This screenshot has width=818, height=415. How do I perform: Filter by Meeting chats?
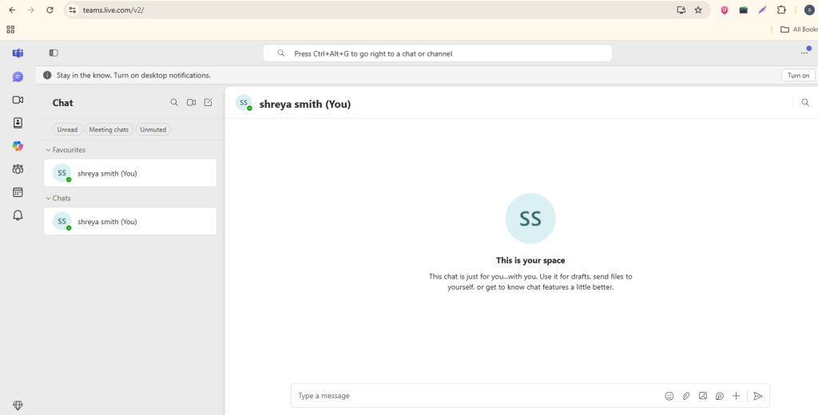click(109, 129)
